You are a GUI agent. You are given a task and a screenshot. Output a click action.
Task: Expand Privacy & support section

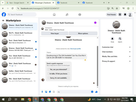pos(116,61)
